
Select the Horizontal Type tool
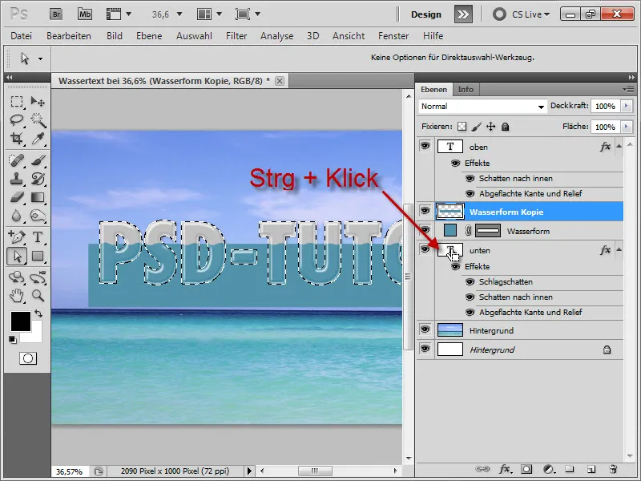click(38, 236)
